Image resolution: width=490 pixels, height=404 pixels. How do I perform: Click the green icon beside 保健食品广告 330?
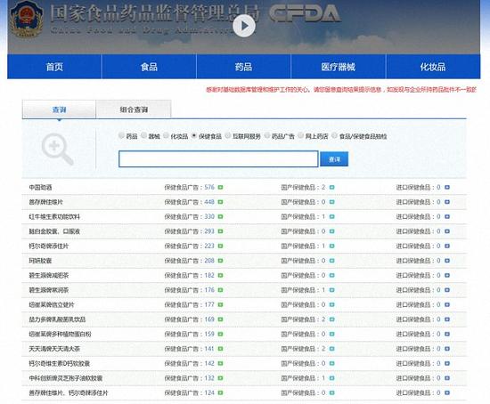click(220, 216)
